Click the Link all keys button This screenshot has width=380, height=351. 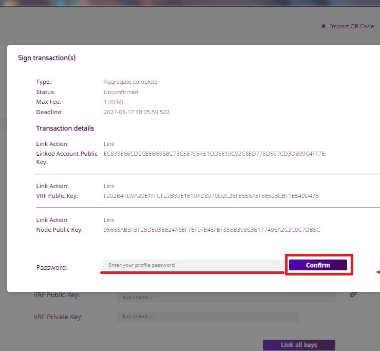299,345
